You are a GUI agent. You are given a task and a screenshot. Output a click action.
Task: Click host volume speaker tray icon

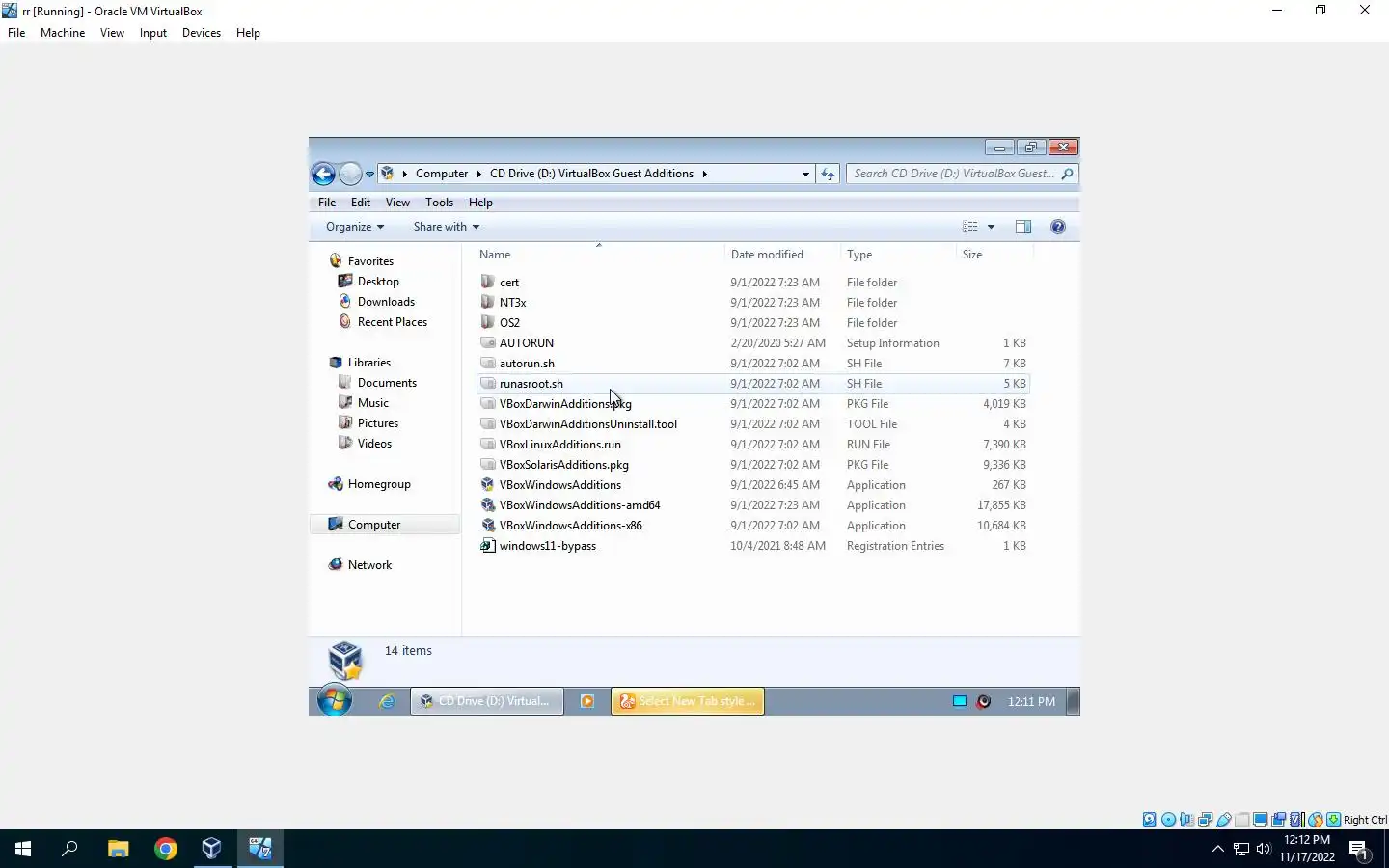(x=1264, y=849)
